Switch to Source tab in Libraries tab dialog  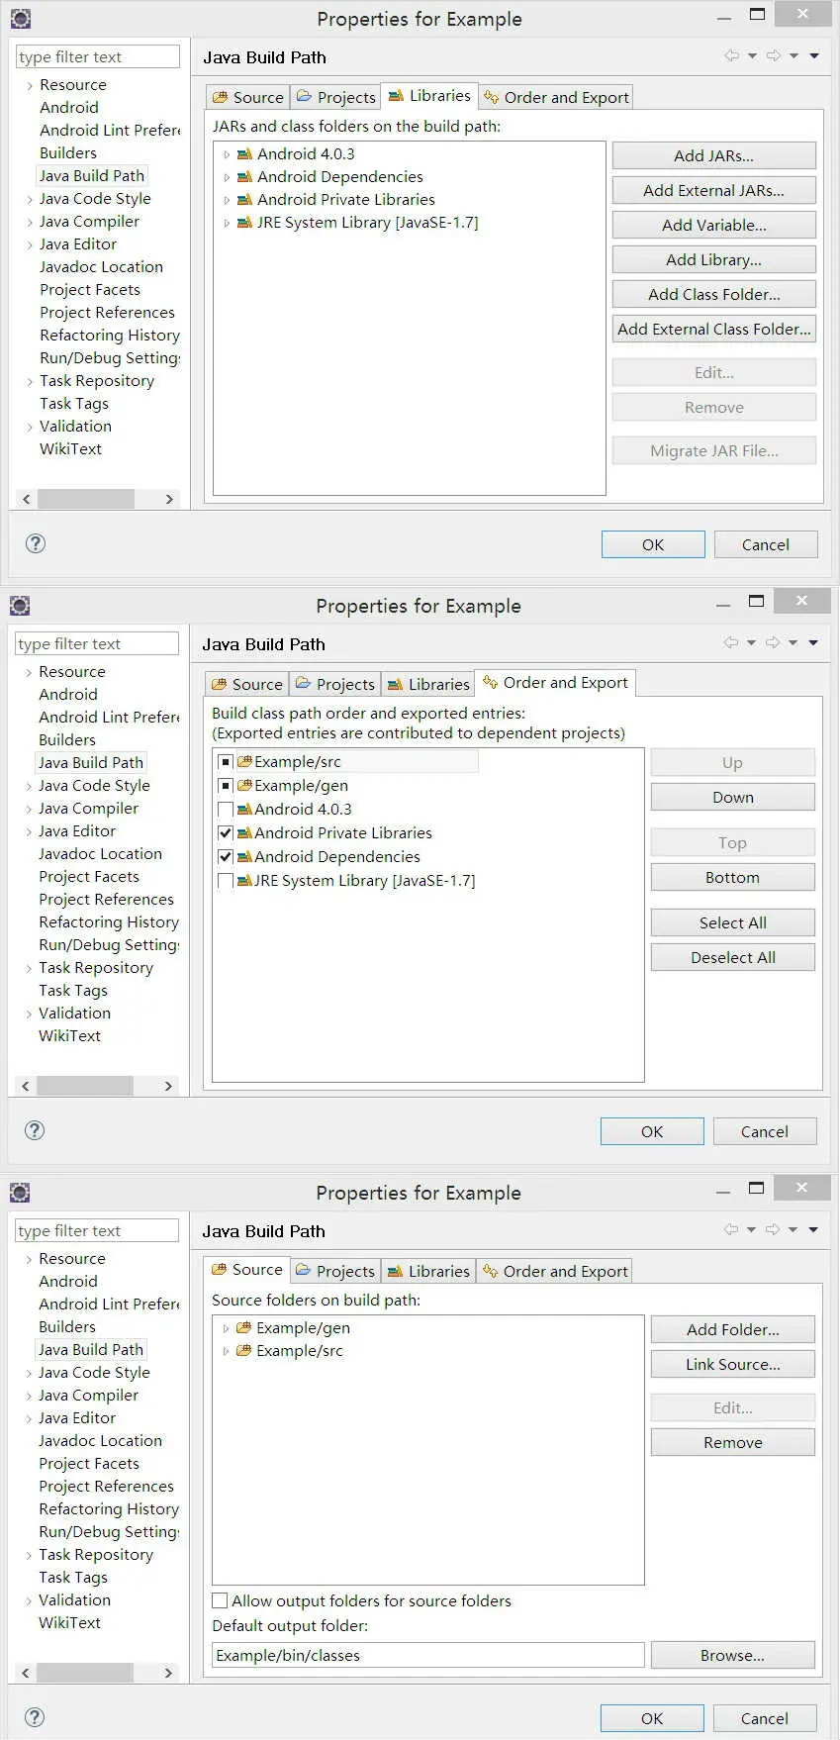[x=248, y=97]
